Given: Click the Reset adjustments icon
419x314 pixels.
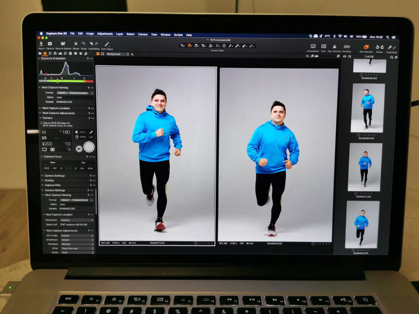Looking at the screenshot, I should 83,44.
